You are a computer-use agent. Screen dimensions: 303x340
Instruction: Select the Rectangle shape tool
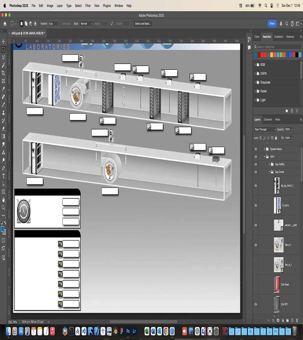[3, 192]
